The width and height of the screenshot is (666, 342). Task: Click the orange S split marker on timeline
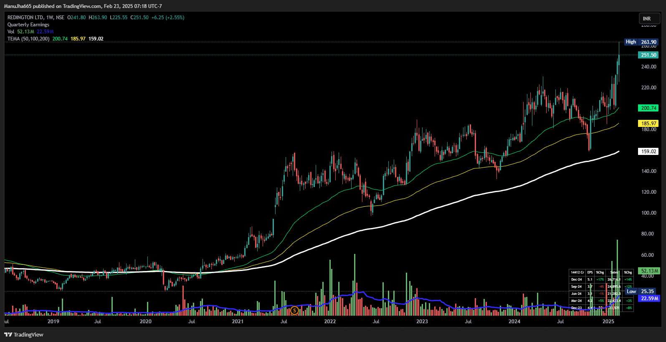[x=294, y=310]
